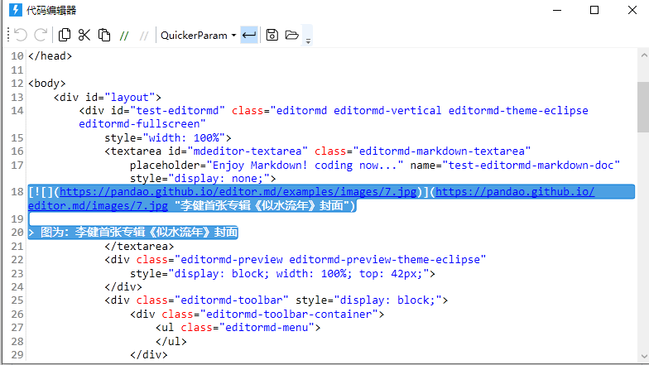
Task: Open the QuickerParam dropdown
Action: tap(199, 35)
